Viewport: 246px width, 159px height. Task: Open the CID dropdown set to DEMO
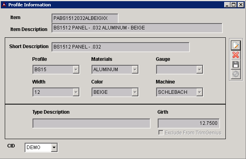[x=54, y=147]
